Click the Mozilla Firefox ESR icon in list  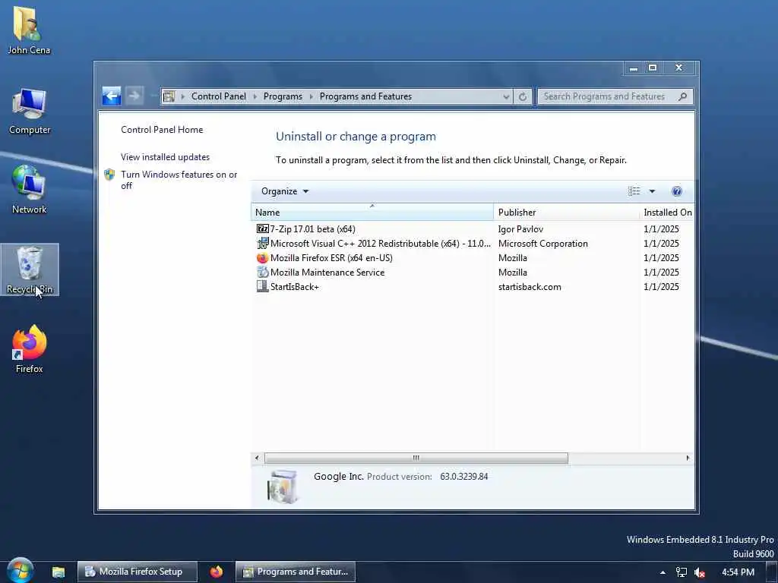coord(262,258)
